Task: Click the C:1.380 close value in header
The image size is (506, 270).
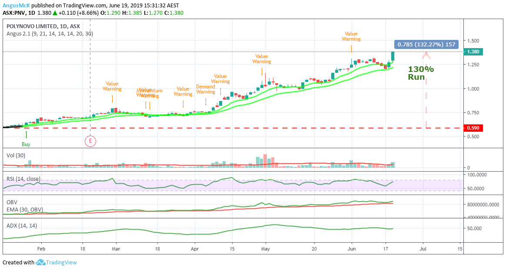Action: click(x=173, y=13)
